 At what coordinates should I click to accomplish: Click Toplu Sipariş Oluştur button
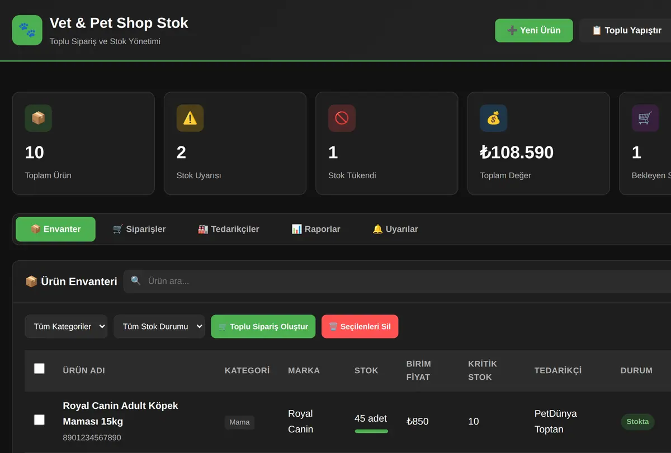263,327
